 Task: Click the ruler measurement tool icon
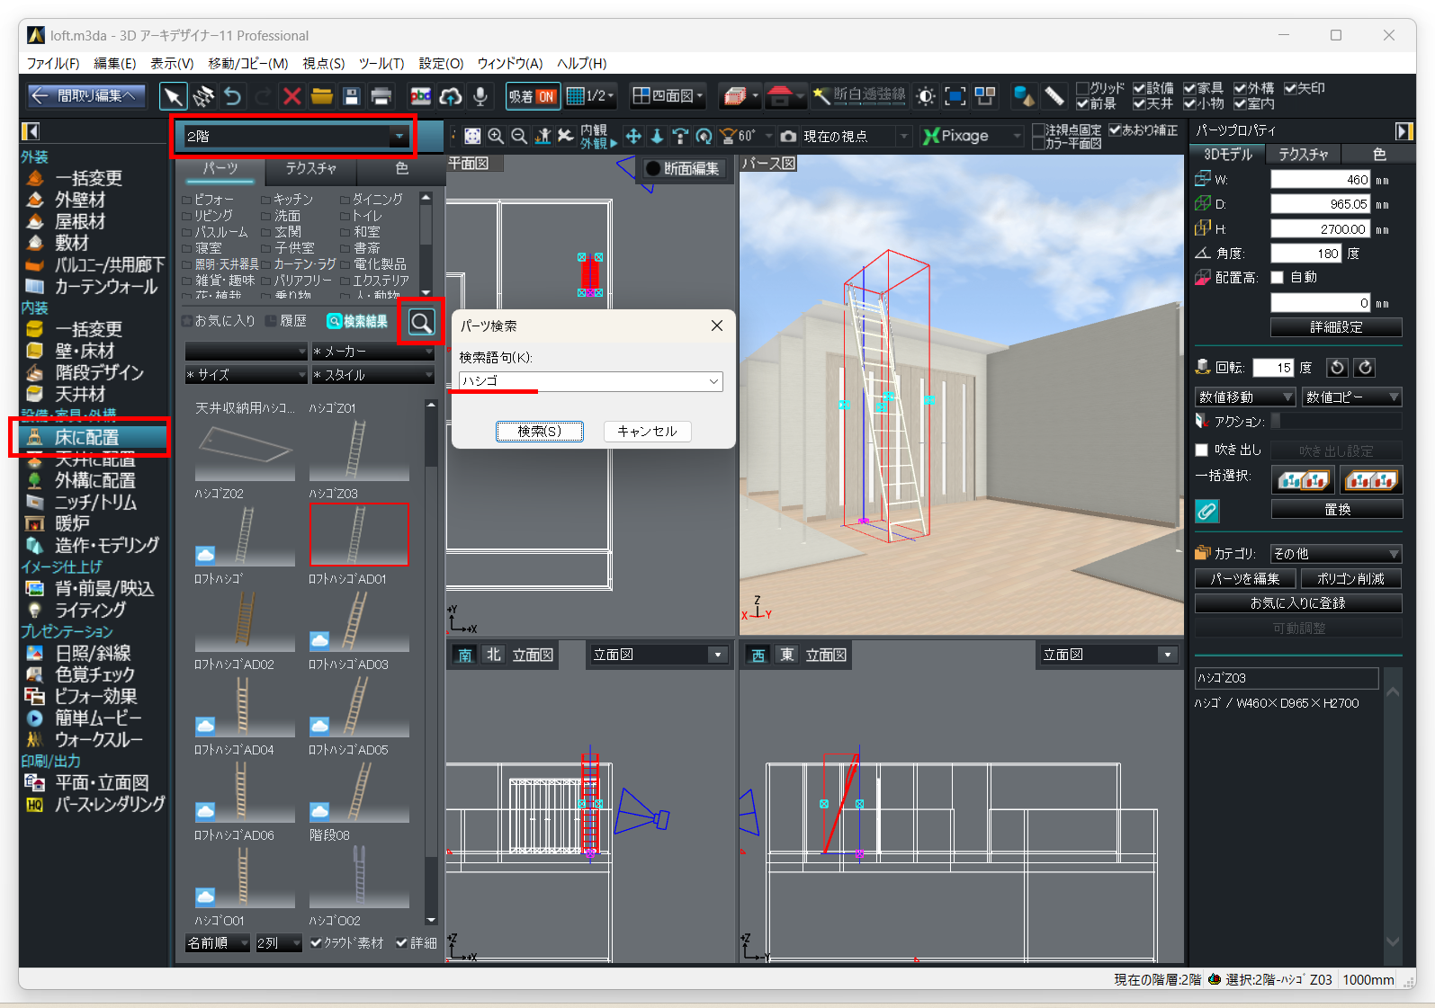pos(1054,96)
